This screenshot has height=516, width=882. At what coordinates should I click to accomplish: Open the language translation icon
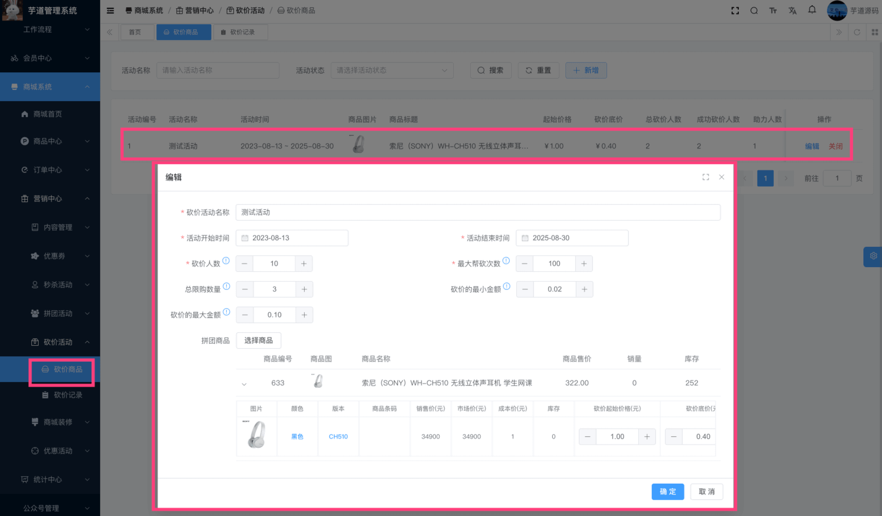click(x=792, y=11)
